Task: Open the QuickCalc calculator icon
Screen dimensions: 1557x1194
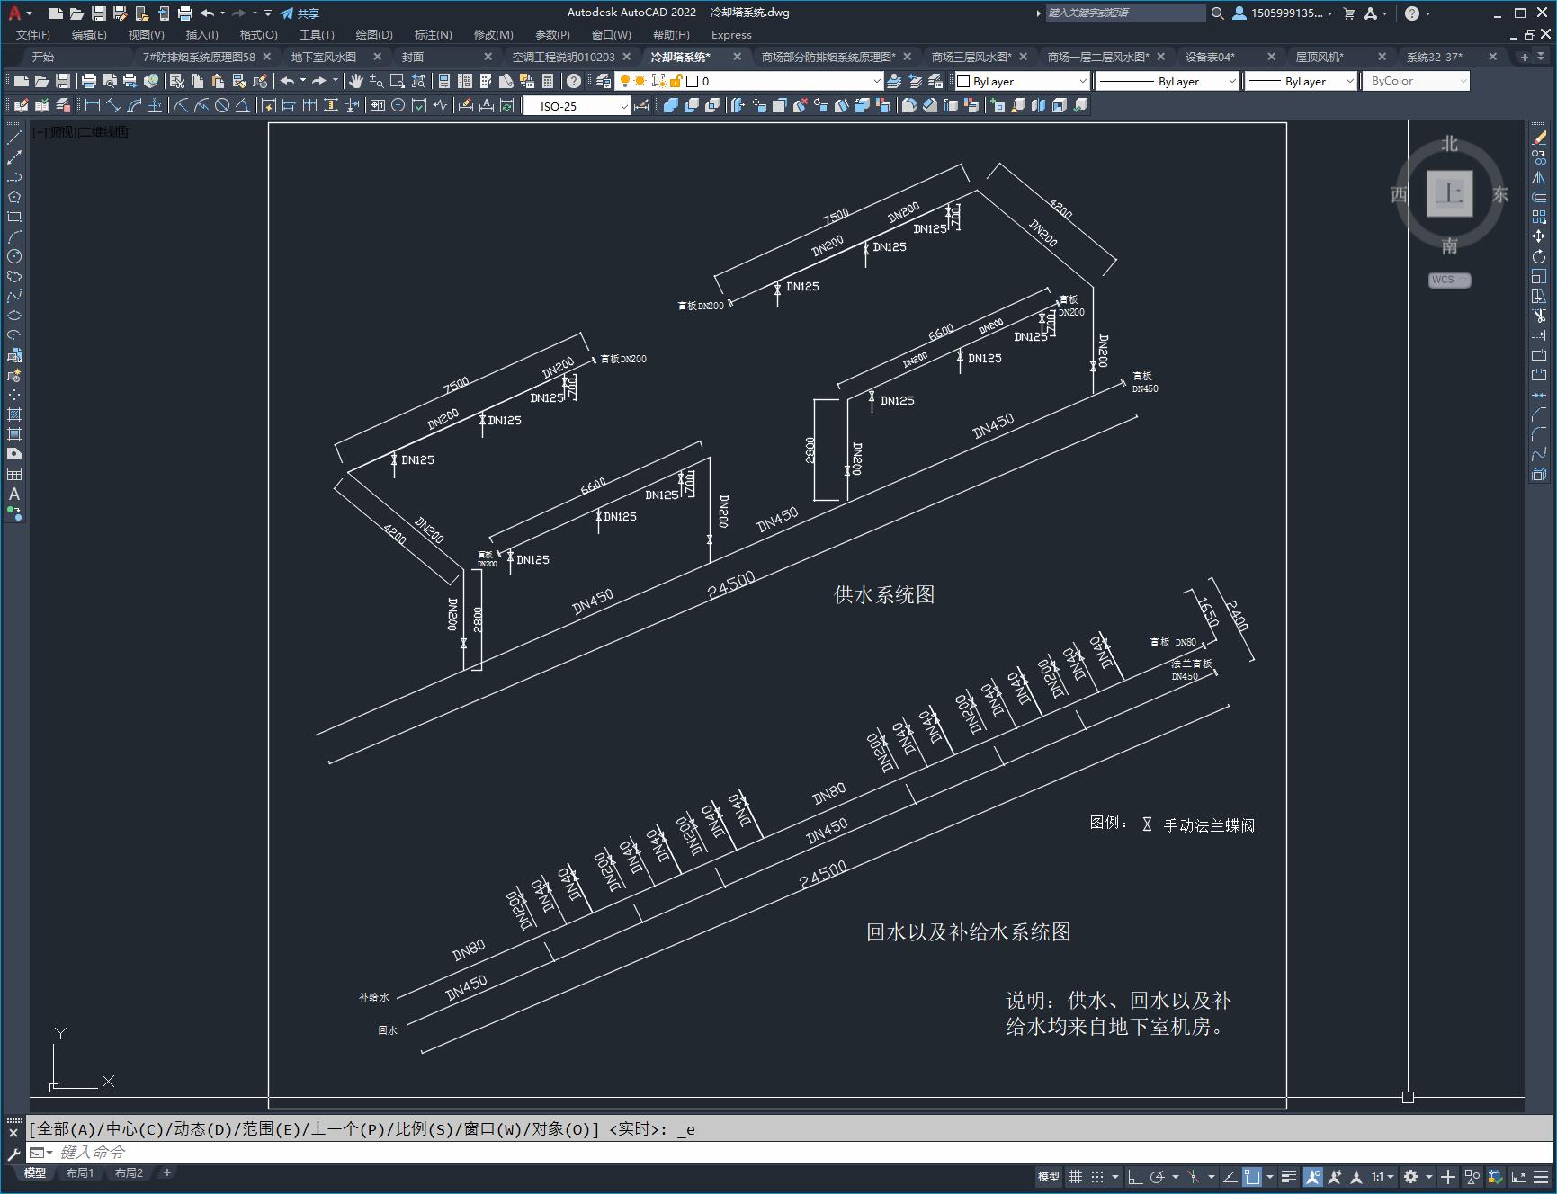Action: pyautogui.click(x=548, y=81)
